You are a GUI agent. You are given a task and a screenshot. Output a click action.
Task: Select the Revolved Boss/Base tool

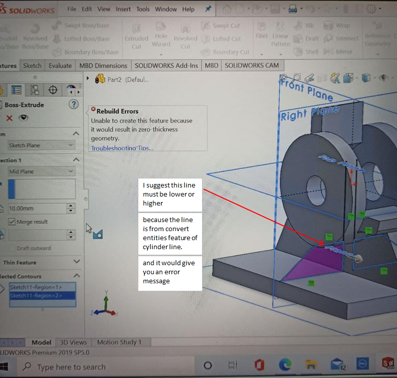[x=35, y=36]
